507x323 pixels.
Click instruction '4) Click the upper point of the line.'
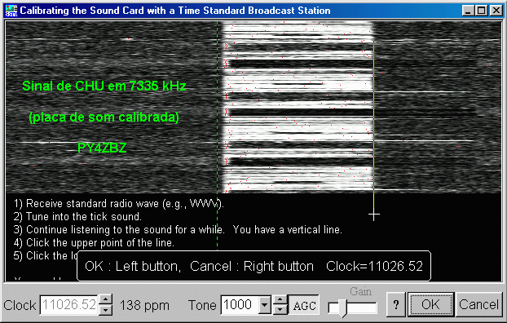[x=94, y=242]
